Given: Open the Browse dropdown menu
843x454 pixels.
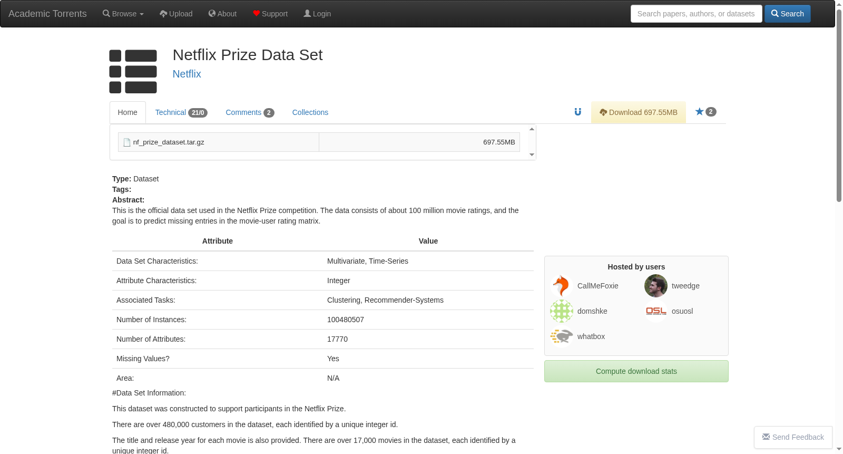Looking at the screenshot, I should (x=123, y=14).
